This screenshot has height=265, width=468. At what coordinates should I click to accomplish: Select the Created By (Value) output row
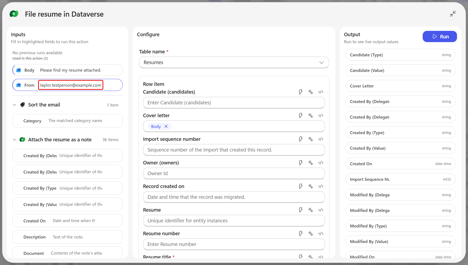pos(400,148)
